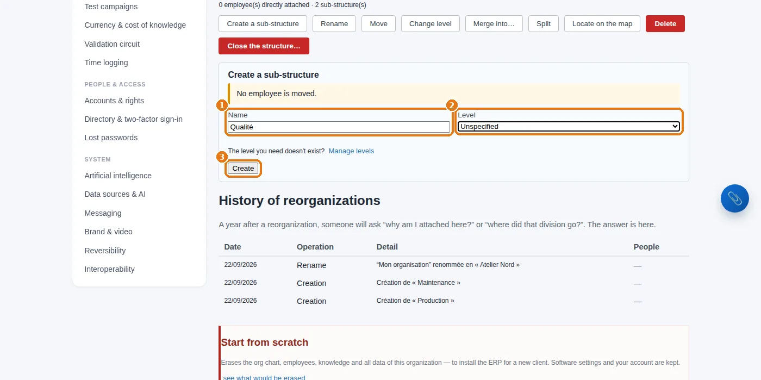Click Close the structure… button
761x380 pixels.
click(x=264, y=46)
